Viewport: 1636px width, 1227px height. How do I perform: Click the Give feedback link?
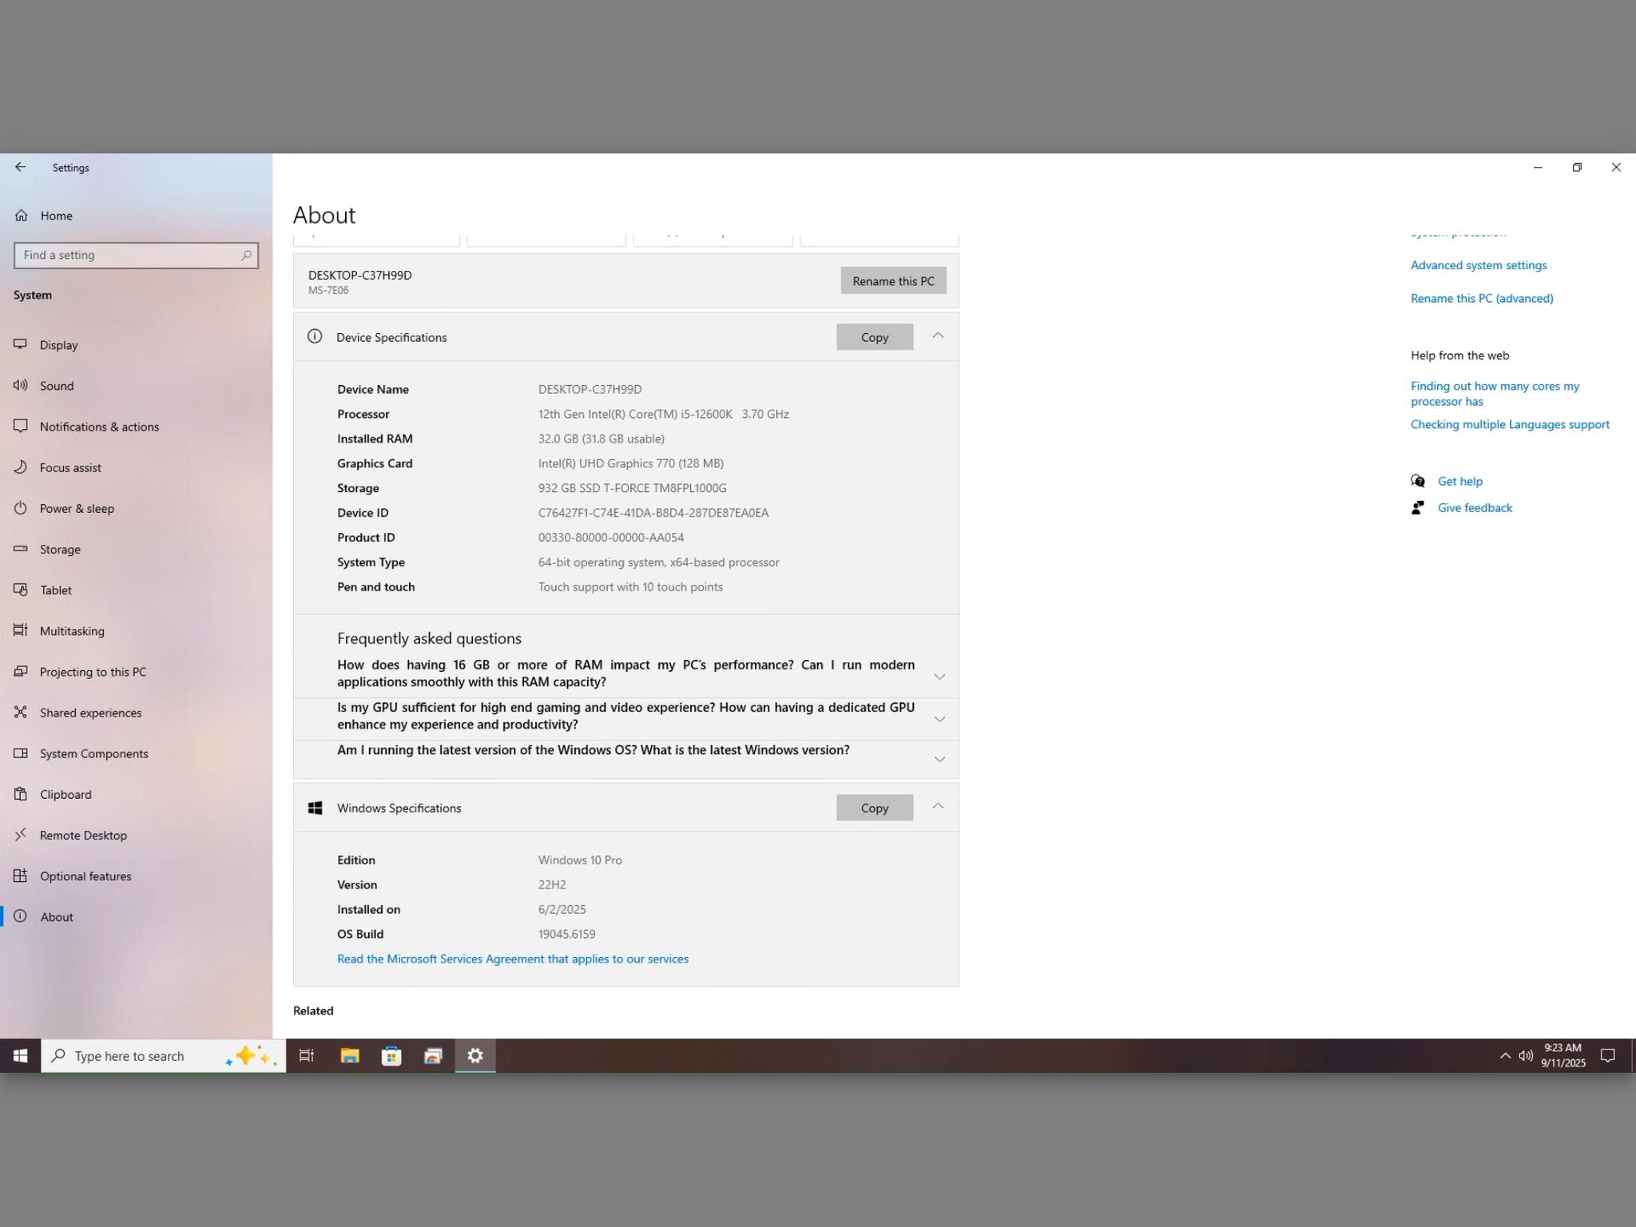pyautogui.click(x=1475, y=507)
